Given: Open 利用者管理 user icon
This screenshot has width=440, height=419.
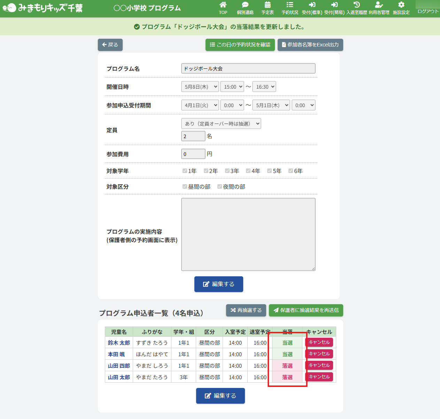Looking at the screenshot, I should pyautogui.click(x=379, y=5).
